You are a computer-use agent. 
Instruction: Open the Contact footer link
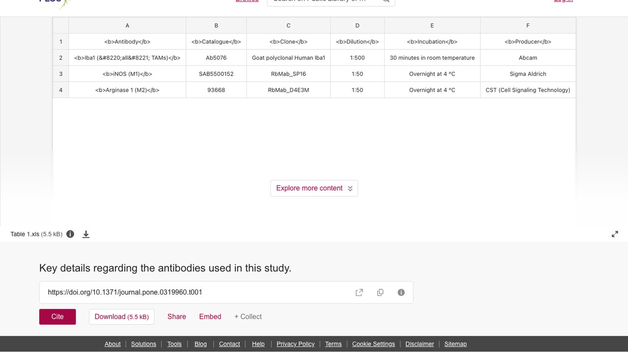229,344
